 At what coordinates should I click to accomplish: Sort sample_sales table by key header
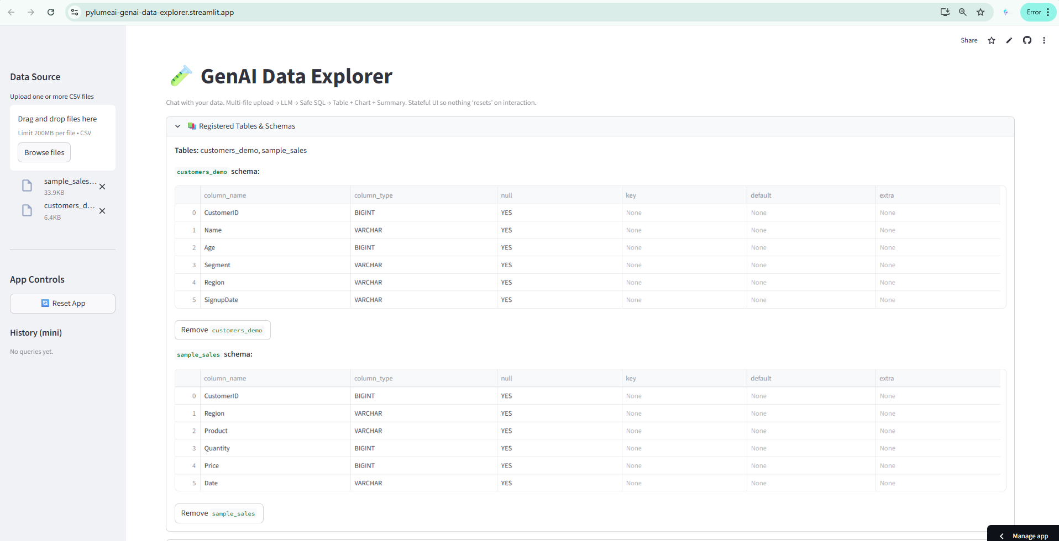[684, 379]
